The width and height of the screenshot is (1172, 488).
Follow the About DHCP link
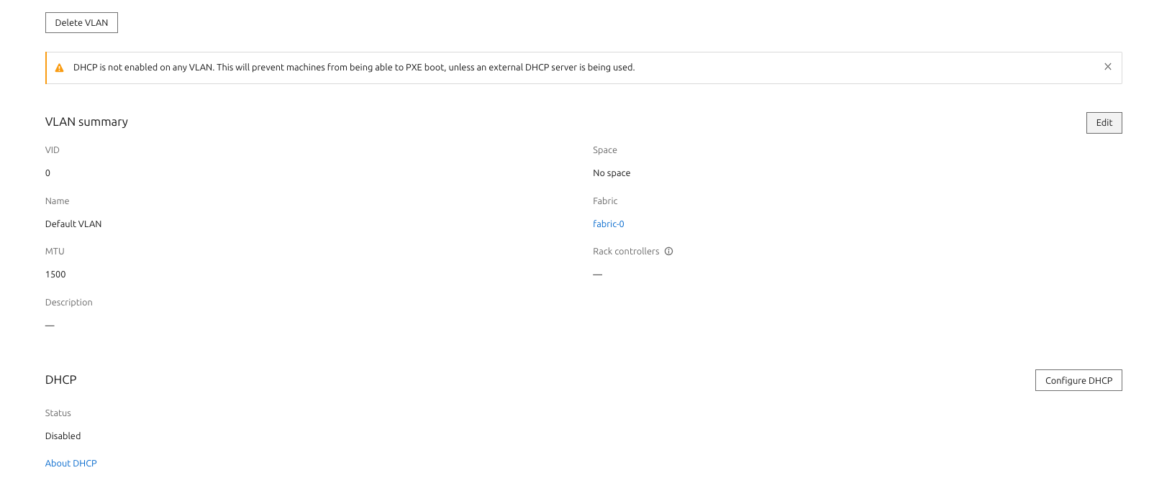pyautogui.click(x=71, y=464)
